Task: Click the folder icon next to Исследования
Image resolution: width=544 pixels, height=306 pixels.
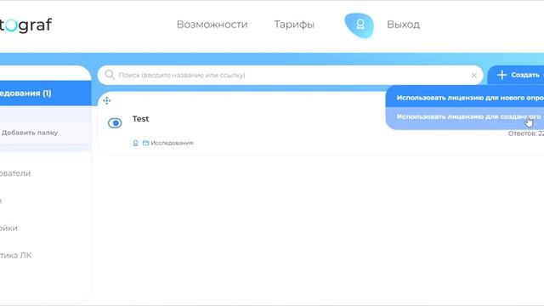Action: click(x=145, y=143)
